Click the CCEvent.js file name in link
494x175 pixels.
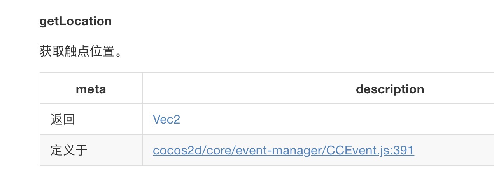click(357, 150)
